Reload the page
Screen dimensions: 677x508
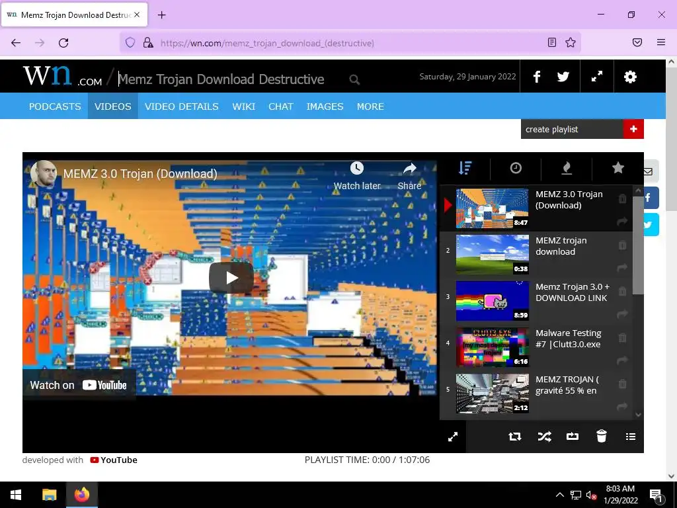pyautogui.click(x=63, y=43)
